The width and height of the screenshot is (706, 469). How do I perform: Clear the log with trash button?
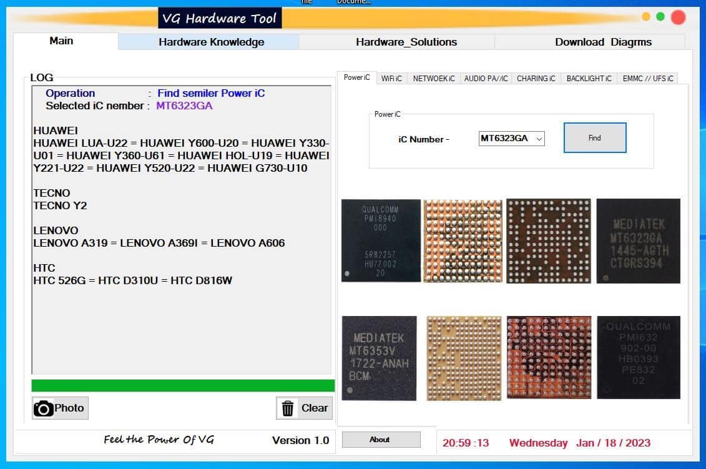tap(304, 408)
